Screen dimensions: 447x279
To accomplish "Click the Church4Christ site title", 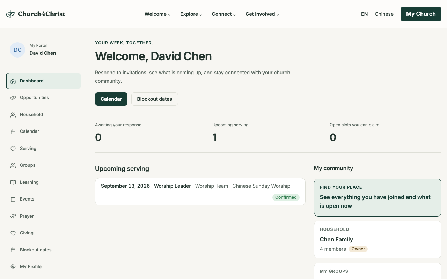I will point(42,14).
